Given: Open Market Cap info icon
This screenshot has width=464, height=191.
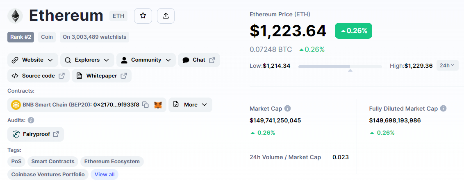Looking at the screenshot, I should [287, 109].
